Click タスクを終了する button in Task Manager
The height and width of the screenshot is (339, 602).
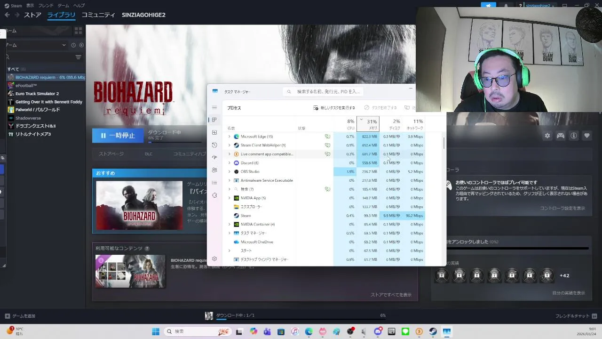click(x=380, y=108)
